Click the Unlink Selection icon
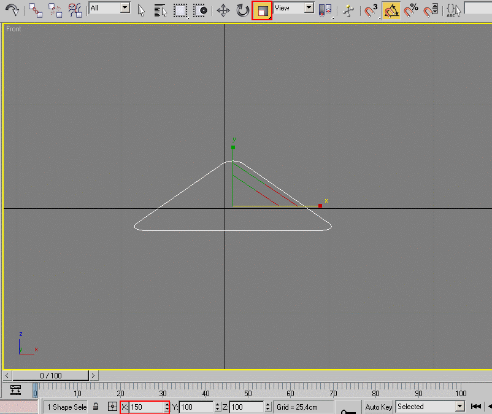 [55, 10]
